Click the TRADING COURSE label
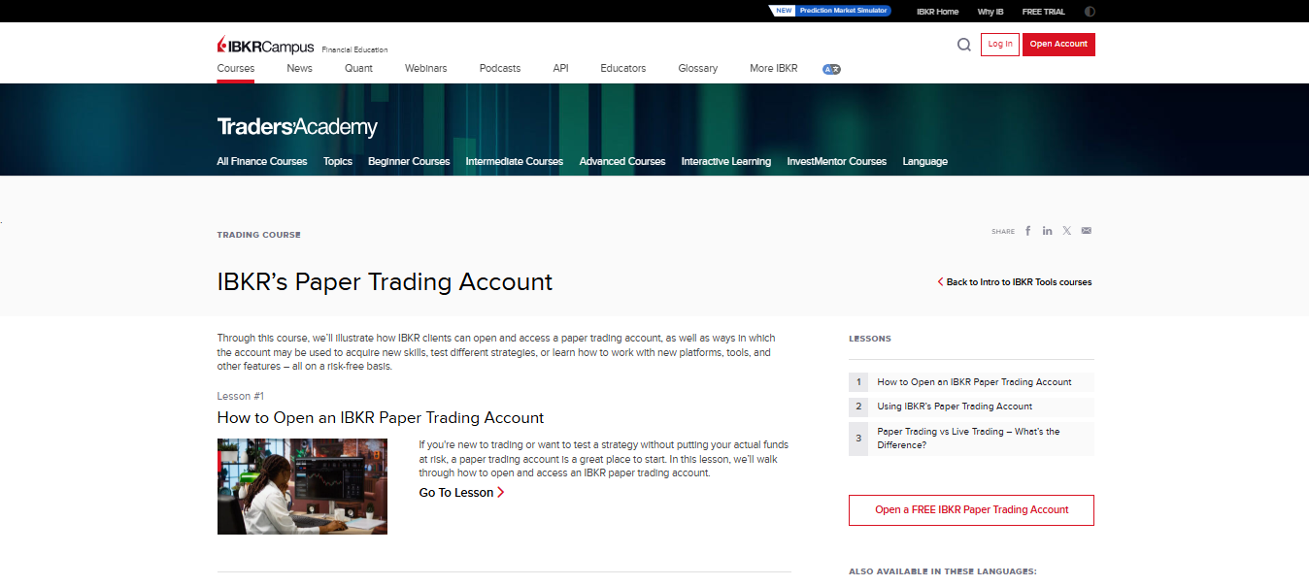Viewport: 1309px width, 586px height. pos(259,235)
